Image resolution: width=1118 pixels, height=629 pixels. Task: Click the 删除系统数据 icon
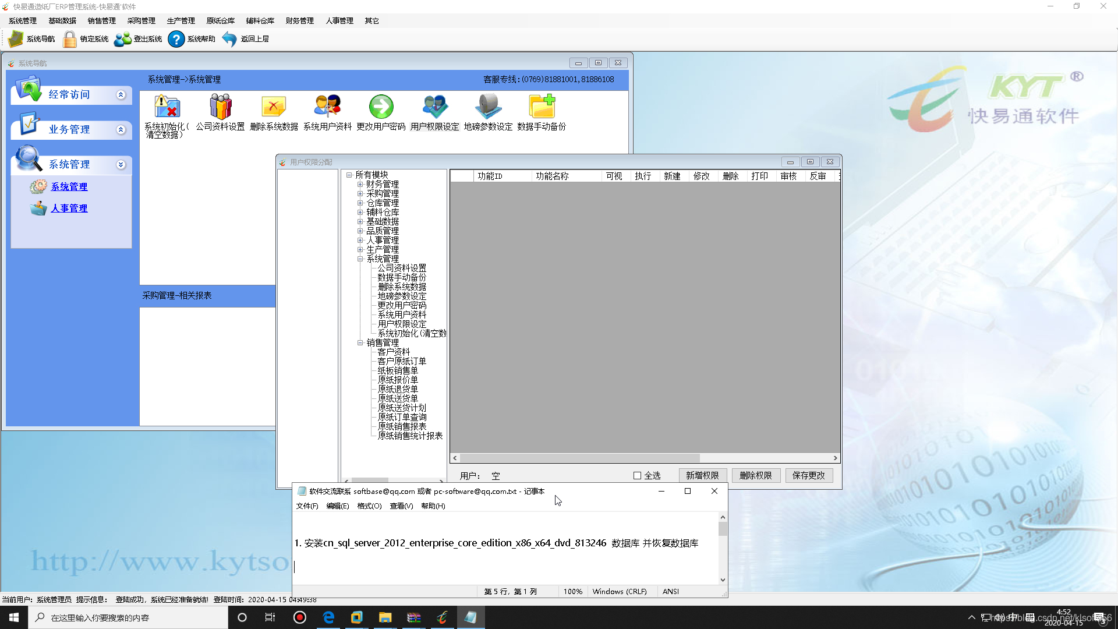click(274, 107)
